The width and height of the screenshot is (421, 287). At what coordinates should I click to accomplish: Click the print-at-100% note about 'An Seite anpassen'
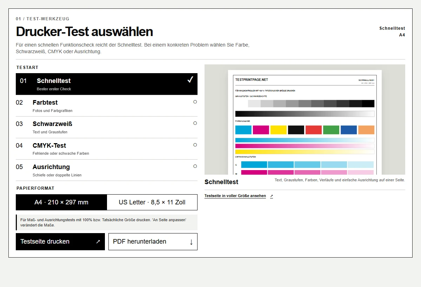pos(107,223)
